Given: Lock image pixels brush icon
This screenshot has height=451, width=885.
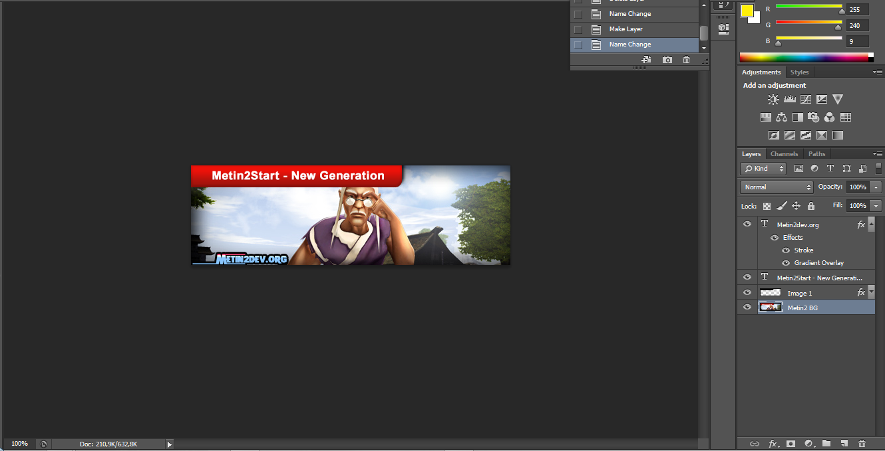Looking at the screenshot, I should pos(782,206).
